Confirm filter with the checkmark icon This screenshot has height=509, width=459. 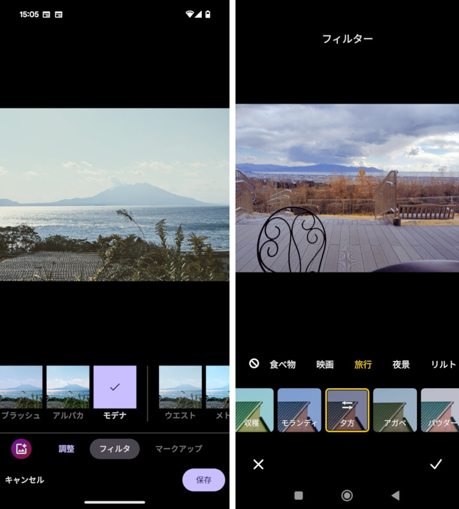pos(436,464)
